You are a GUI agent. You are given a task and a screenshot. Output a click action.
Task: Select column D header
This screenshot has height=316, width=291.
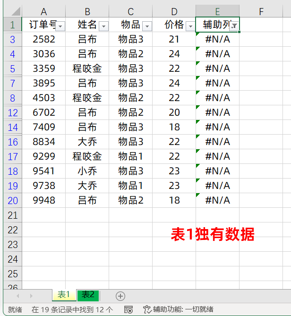[174, 11]
